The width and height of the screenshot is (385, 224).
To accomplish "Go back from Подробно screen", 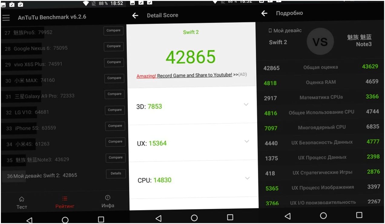I will coord(265,14).
